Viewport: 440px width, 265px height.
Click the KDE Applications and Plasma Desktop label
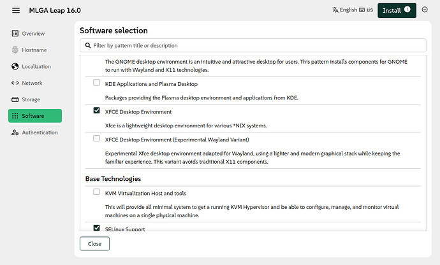click(151, 84)
